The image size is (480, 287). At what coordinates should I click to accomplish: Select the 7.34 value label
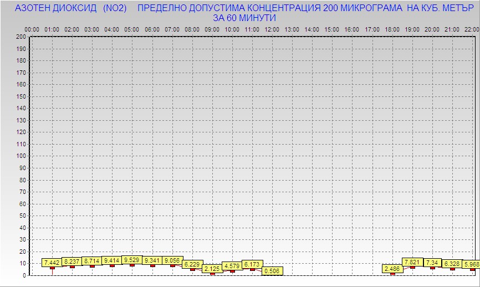[432, 262]
